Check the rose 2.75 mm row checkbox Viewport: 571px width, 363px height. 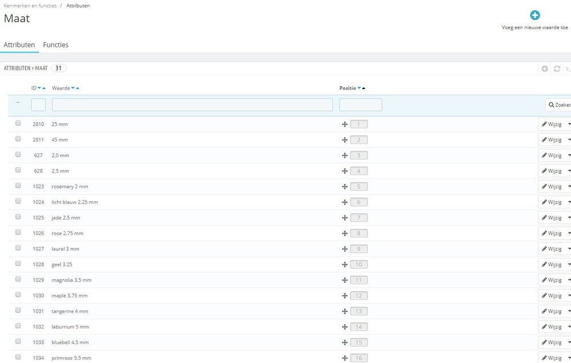18,232
